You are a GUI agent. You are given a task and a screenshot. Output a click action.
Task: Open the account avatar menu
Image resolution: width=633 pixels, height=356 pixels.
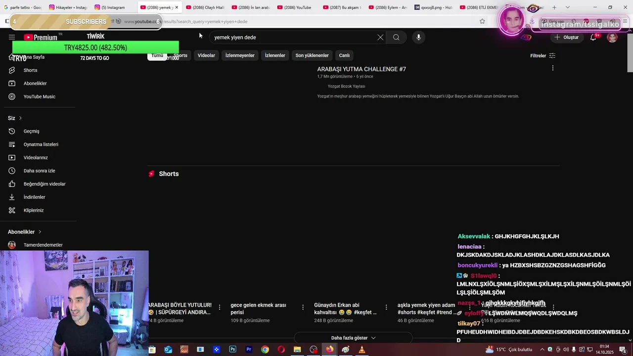(612, 37)
